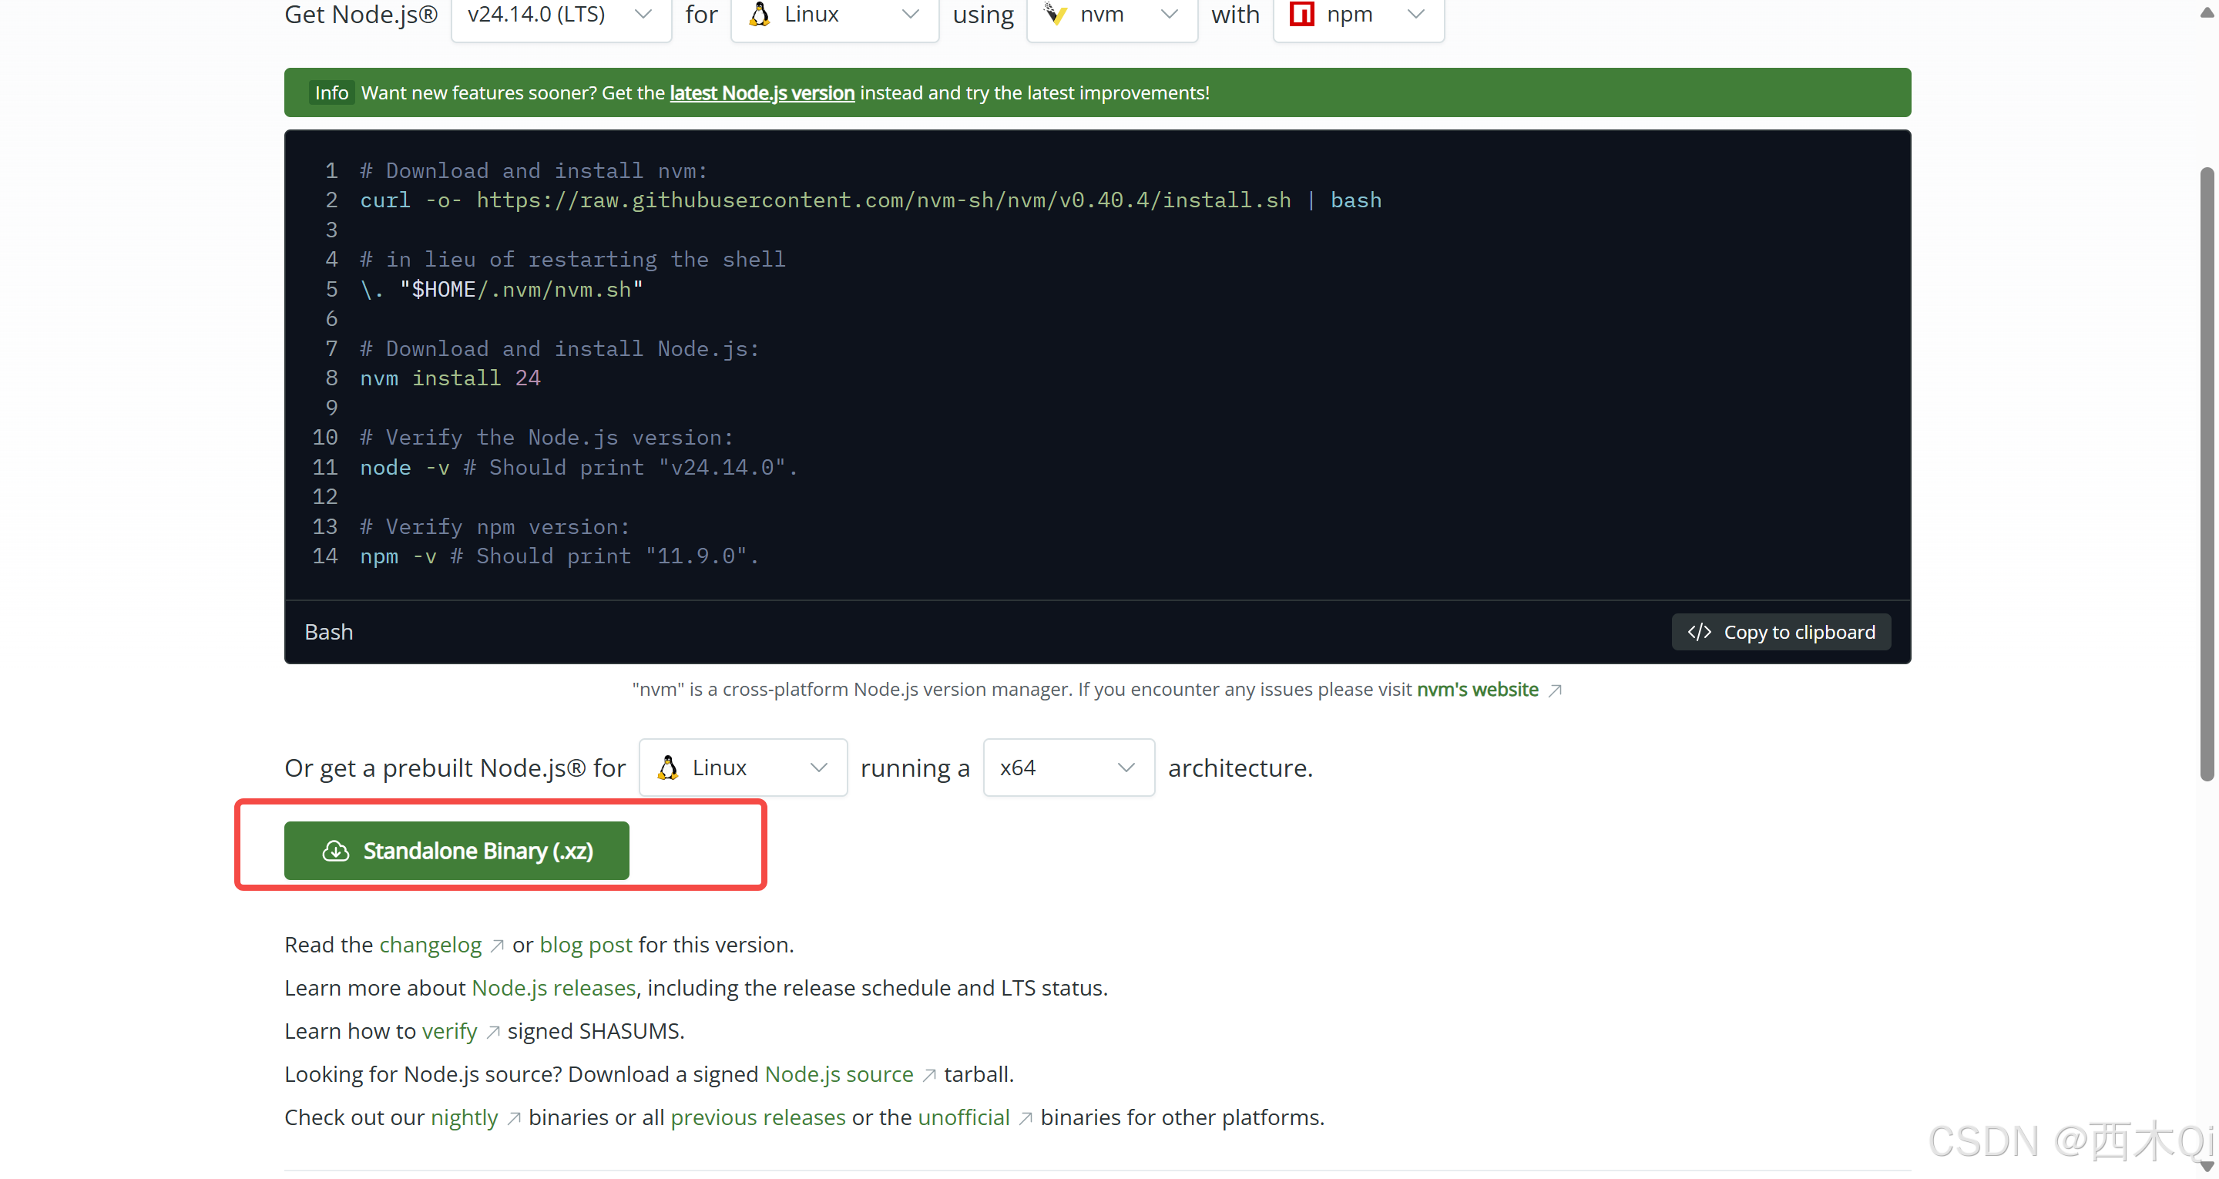Click the code brackets icon beside Copy to clipboard
Screen dimensions: 2219x1179
click(1699, 632)
